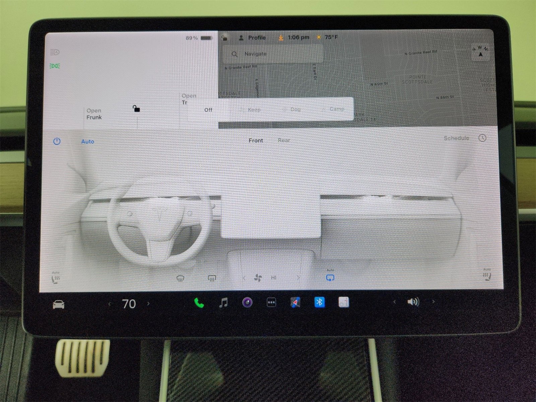536x402 pixels.
Task: Select Dog mode for cabin protection
Action: tap(295, 109)
